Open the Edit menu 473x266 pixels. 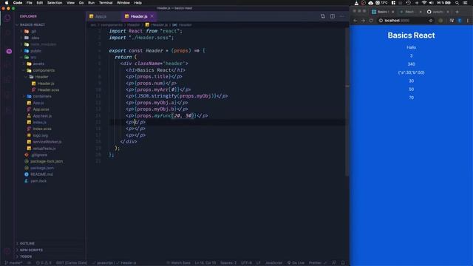[39, 3]
